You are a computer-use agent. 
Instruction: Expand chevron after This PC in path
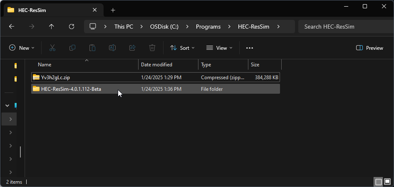(x=141, y=27)
